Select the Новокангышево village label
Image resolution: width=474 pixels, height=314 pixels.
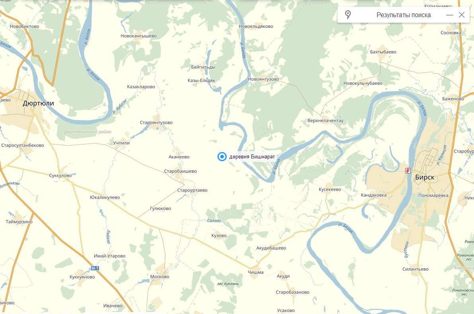138,36
